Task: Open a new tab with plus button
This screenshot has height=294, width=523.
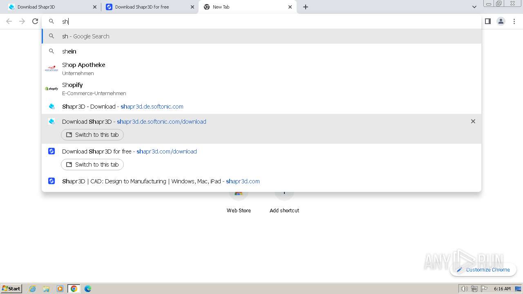Action: pos(306,7)
